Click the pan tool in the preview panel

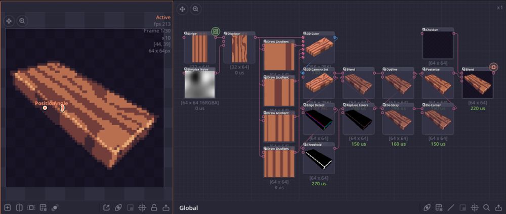pos(9,21)
